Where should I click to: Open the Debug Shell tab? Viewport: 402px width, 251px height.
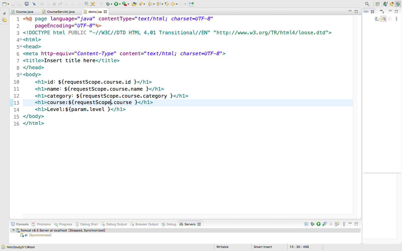pyautogui.click(x=87, y=224)
